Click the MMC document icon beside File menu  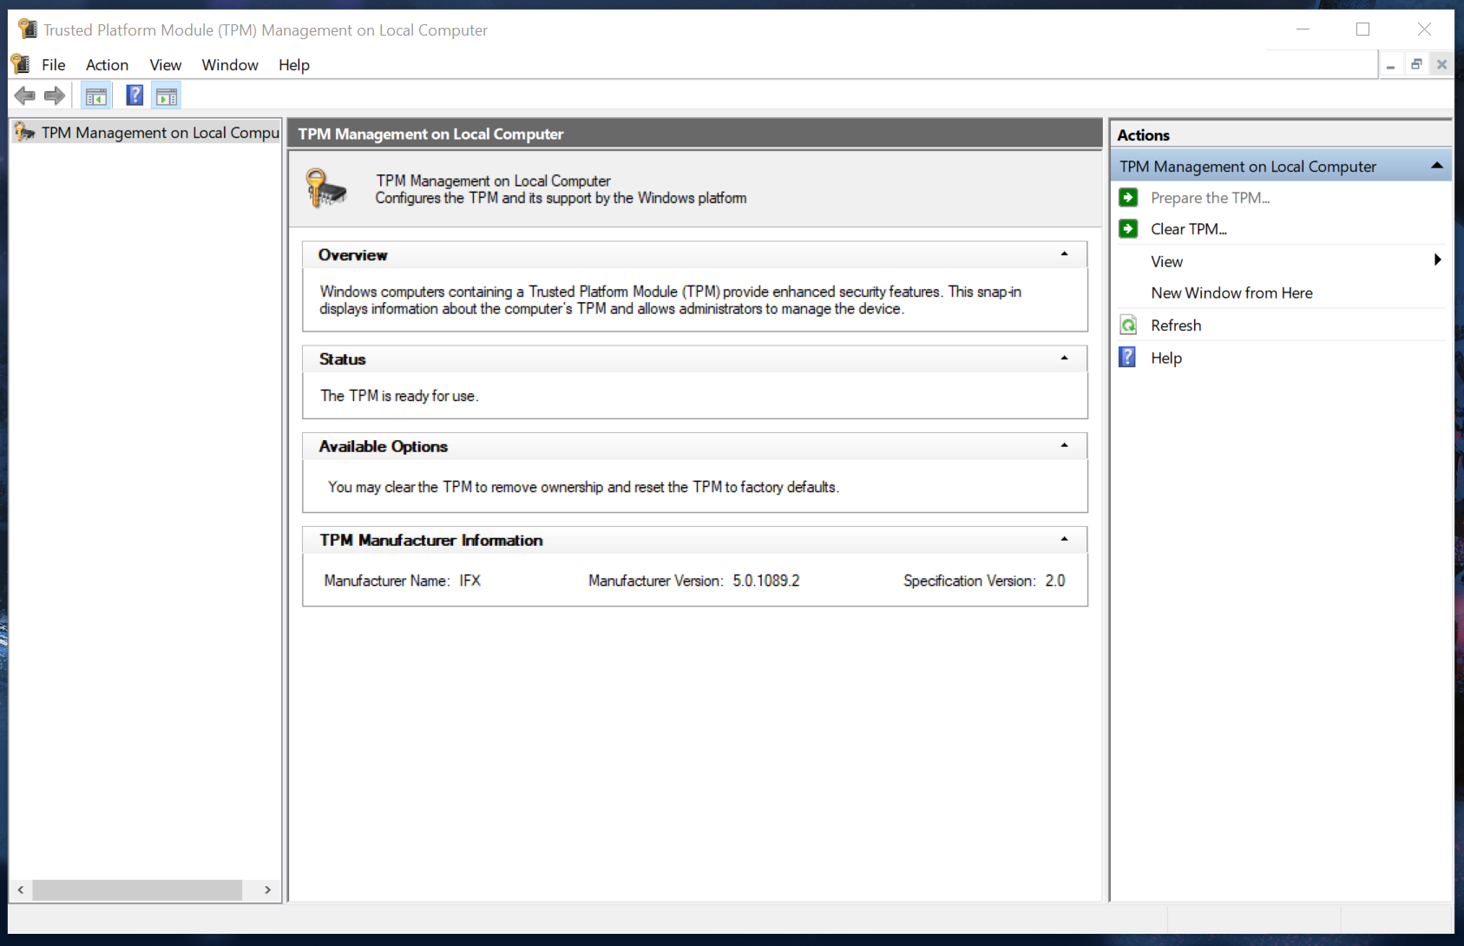pos(21,64)
